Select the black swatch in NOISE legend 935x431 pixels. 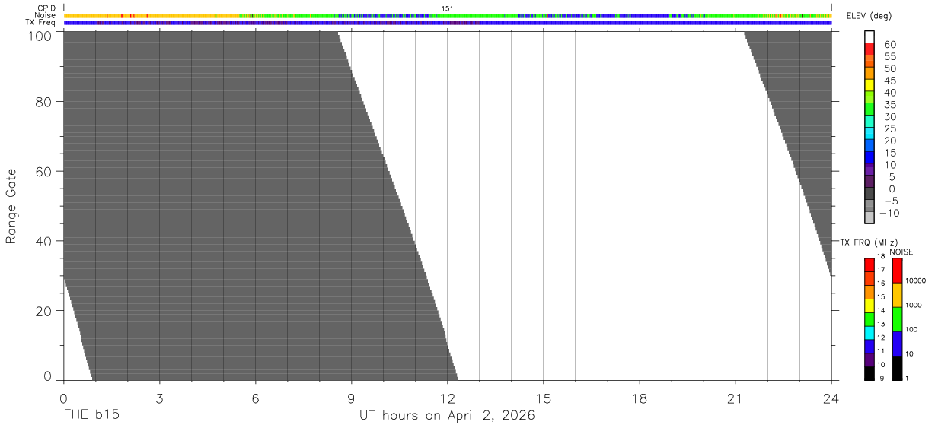tap(897, 368)
